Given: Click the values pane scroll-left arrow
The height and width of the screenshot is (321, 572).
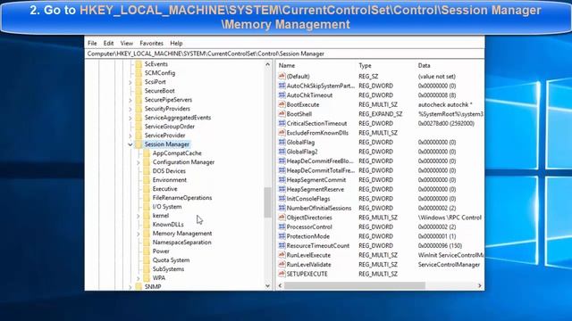Looking at the screenshot, I should 280,285.
